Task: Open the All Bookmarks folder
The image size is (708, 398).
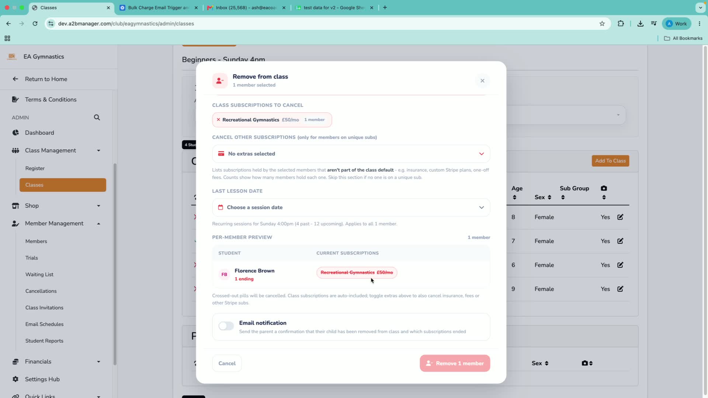Action: [683, 38]
